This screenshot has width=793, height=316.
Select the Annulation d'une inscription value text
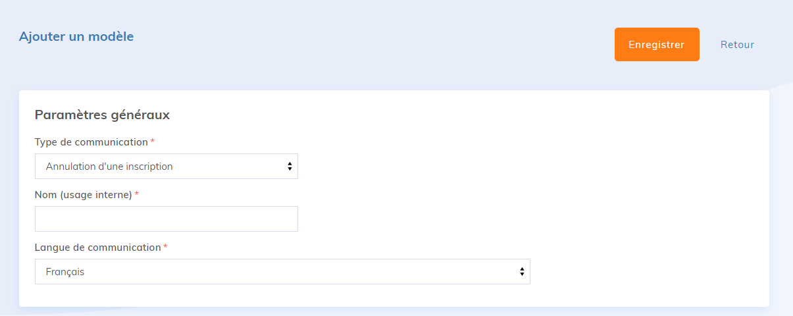(109, 167)
